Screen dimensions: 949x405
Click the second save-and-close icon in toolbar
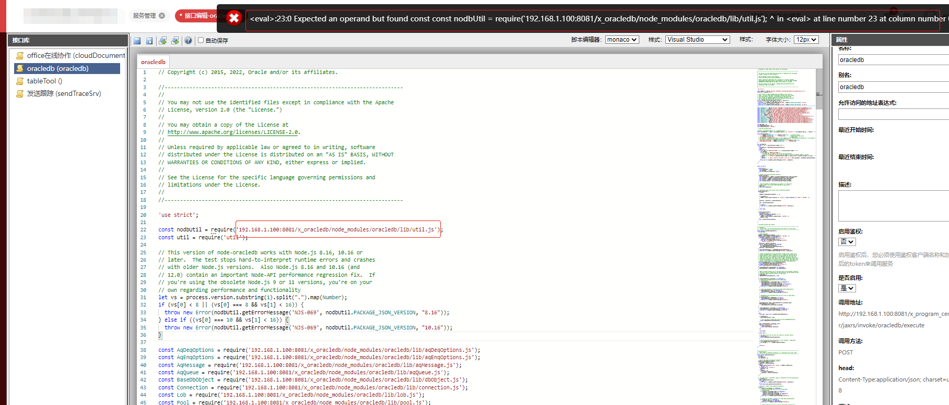click(x=149, y=41)
